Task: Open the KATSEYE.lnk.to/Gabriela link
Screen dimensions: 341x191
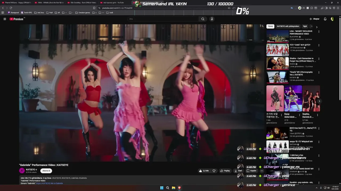Action: (x=50, y=183)
